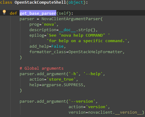The image size is (145, 117).
Task: Click the OpenStackComputeShell class name
Action: coord(40,2)
